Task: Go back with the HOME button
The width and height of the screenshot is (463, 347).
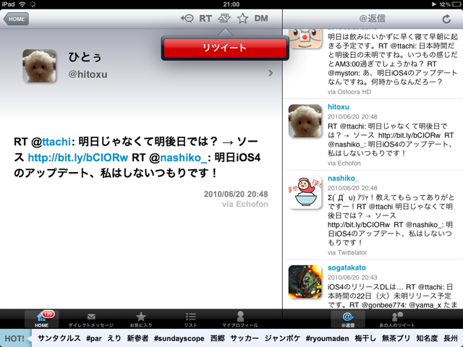Action: pos(15,20)
